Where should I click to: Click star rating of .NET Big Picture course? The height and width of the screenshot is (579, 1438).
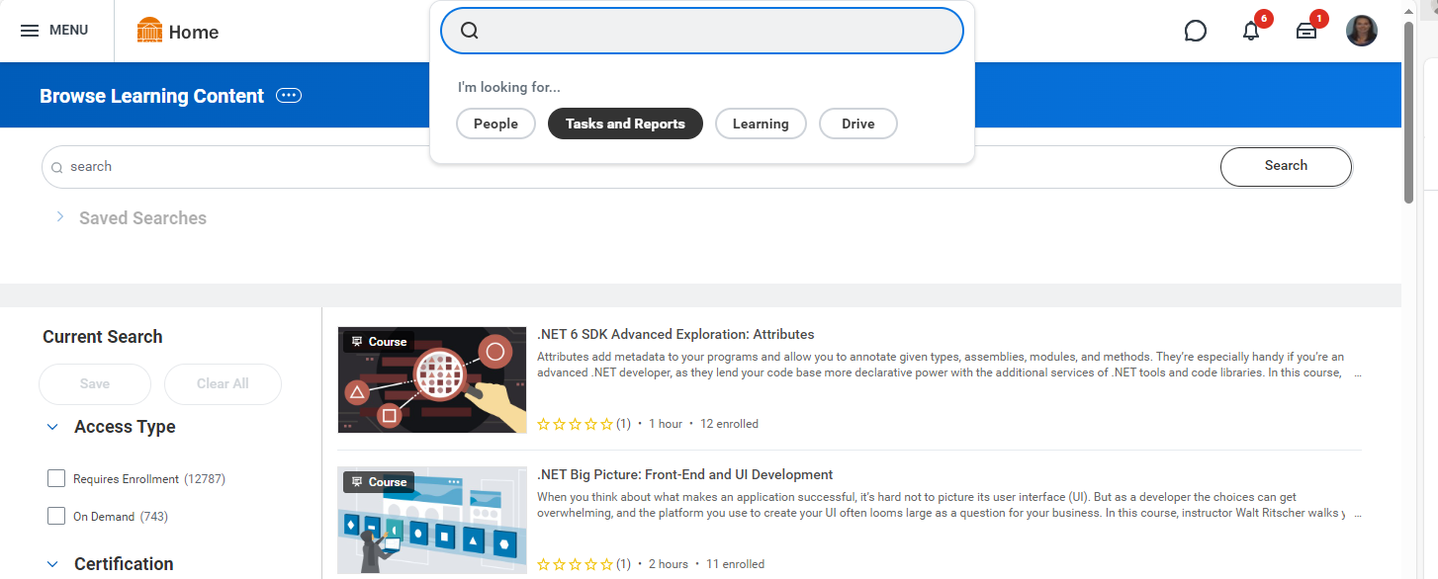tap(575, 564)
